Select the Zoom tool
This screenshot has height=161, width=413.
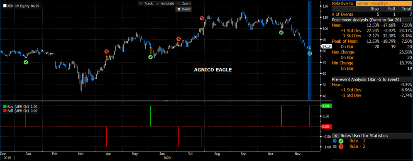183,3
